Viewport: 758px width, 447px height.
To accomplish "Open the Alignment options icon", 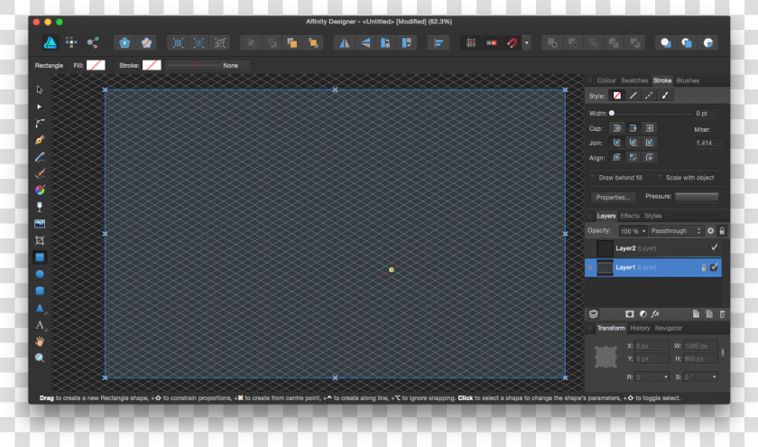I will click(439, 43).
